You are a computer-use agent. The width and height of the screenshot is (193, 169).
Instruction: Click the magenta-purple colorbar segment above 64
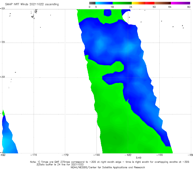pyautogui.click(x=180, y=3)
